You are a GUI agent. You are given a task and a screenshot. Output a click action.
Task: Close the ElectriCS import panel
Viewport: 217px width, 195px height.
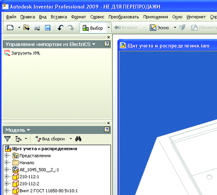coord(108,37)
